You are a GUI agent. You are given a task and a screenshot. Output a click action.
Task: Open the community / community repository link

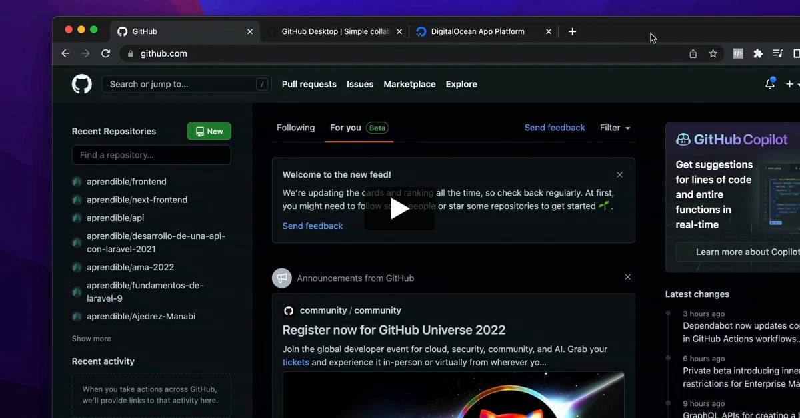click(x=351, y=310)
